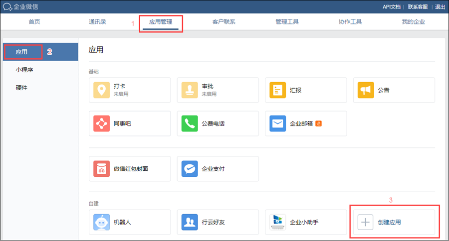
Task: Open the 机器人 robot app icon
Action: [x=102, y=222]
